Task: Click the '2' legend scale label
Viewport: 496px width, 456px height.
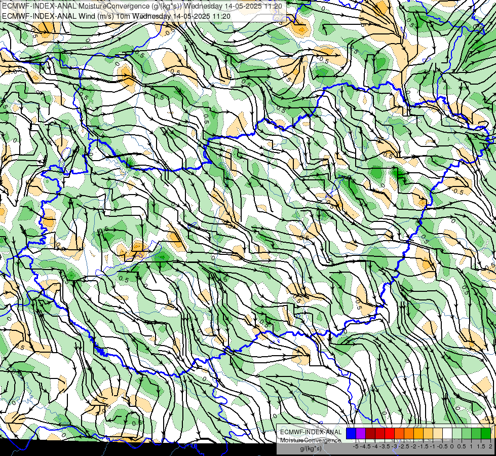Action: [490, 446]
